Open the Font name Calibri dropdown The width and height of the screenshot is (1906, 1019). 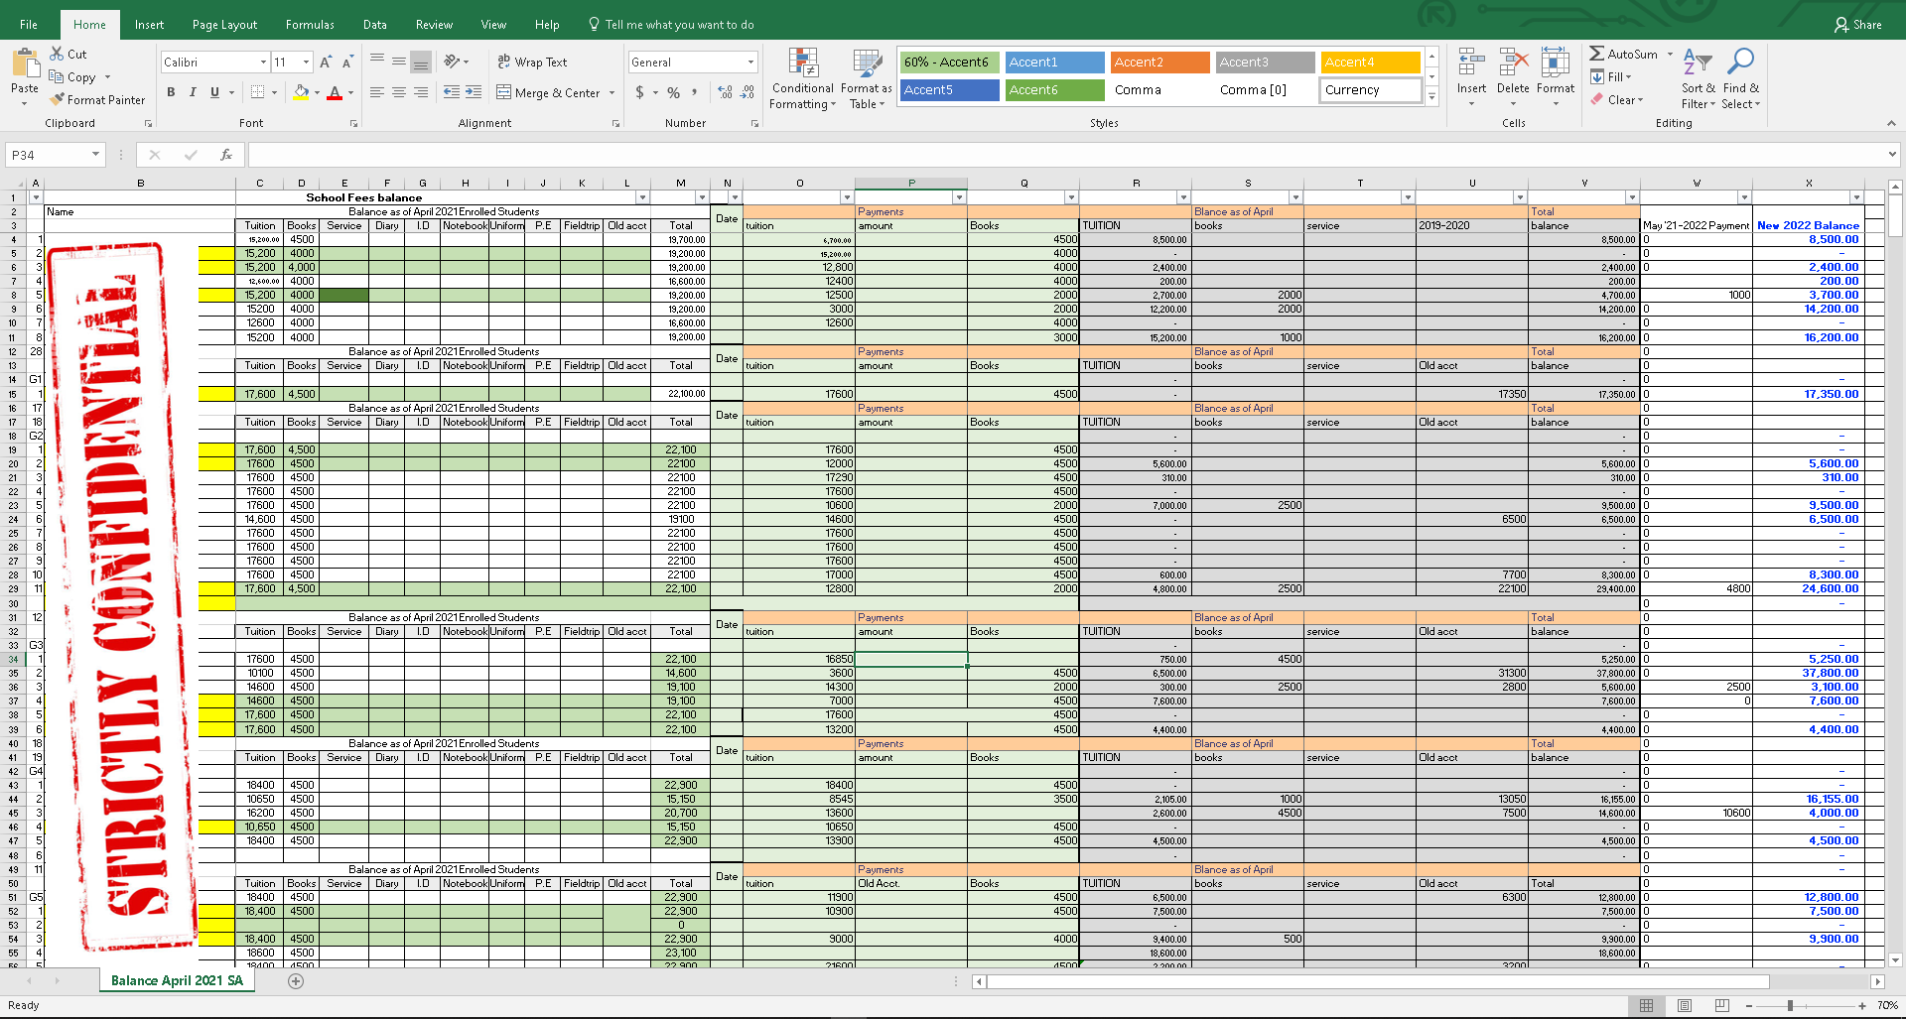click(263, 62)
